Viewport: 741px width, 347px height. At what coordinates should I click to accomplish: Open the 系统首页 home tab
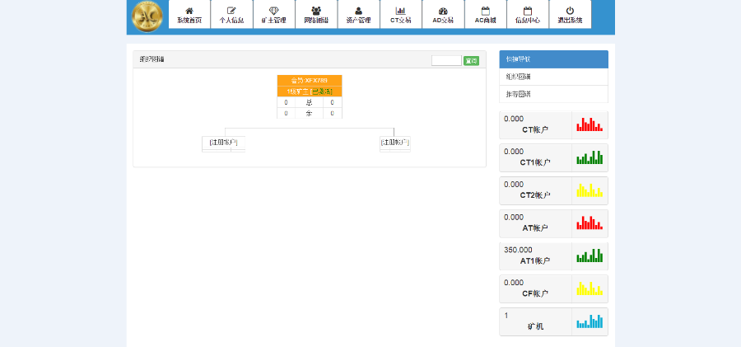189,15
